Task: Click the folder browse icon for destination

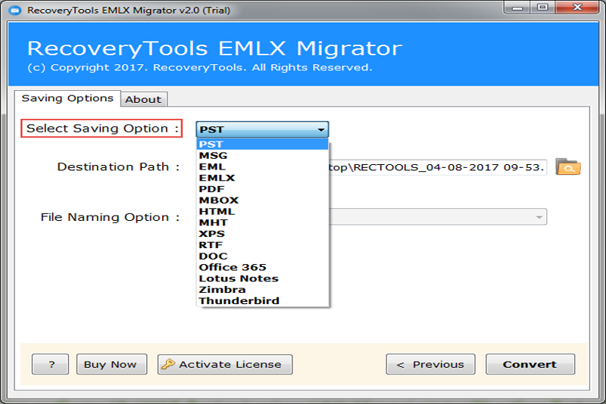Action: 567,167
